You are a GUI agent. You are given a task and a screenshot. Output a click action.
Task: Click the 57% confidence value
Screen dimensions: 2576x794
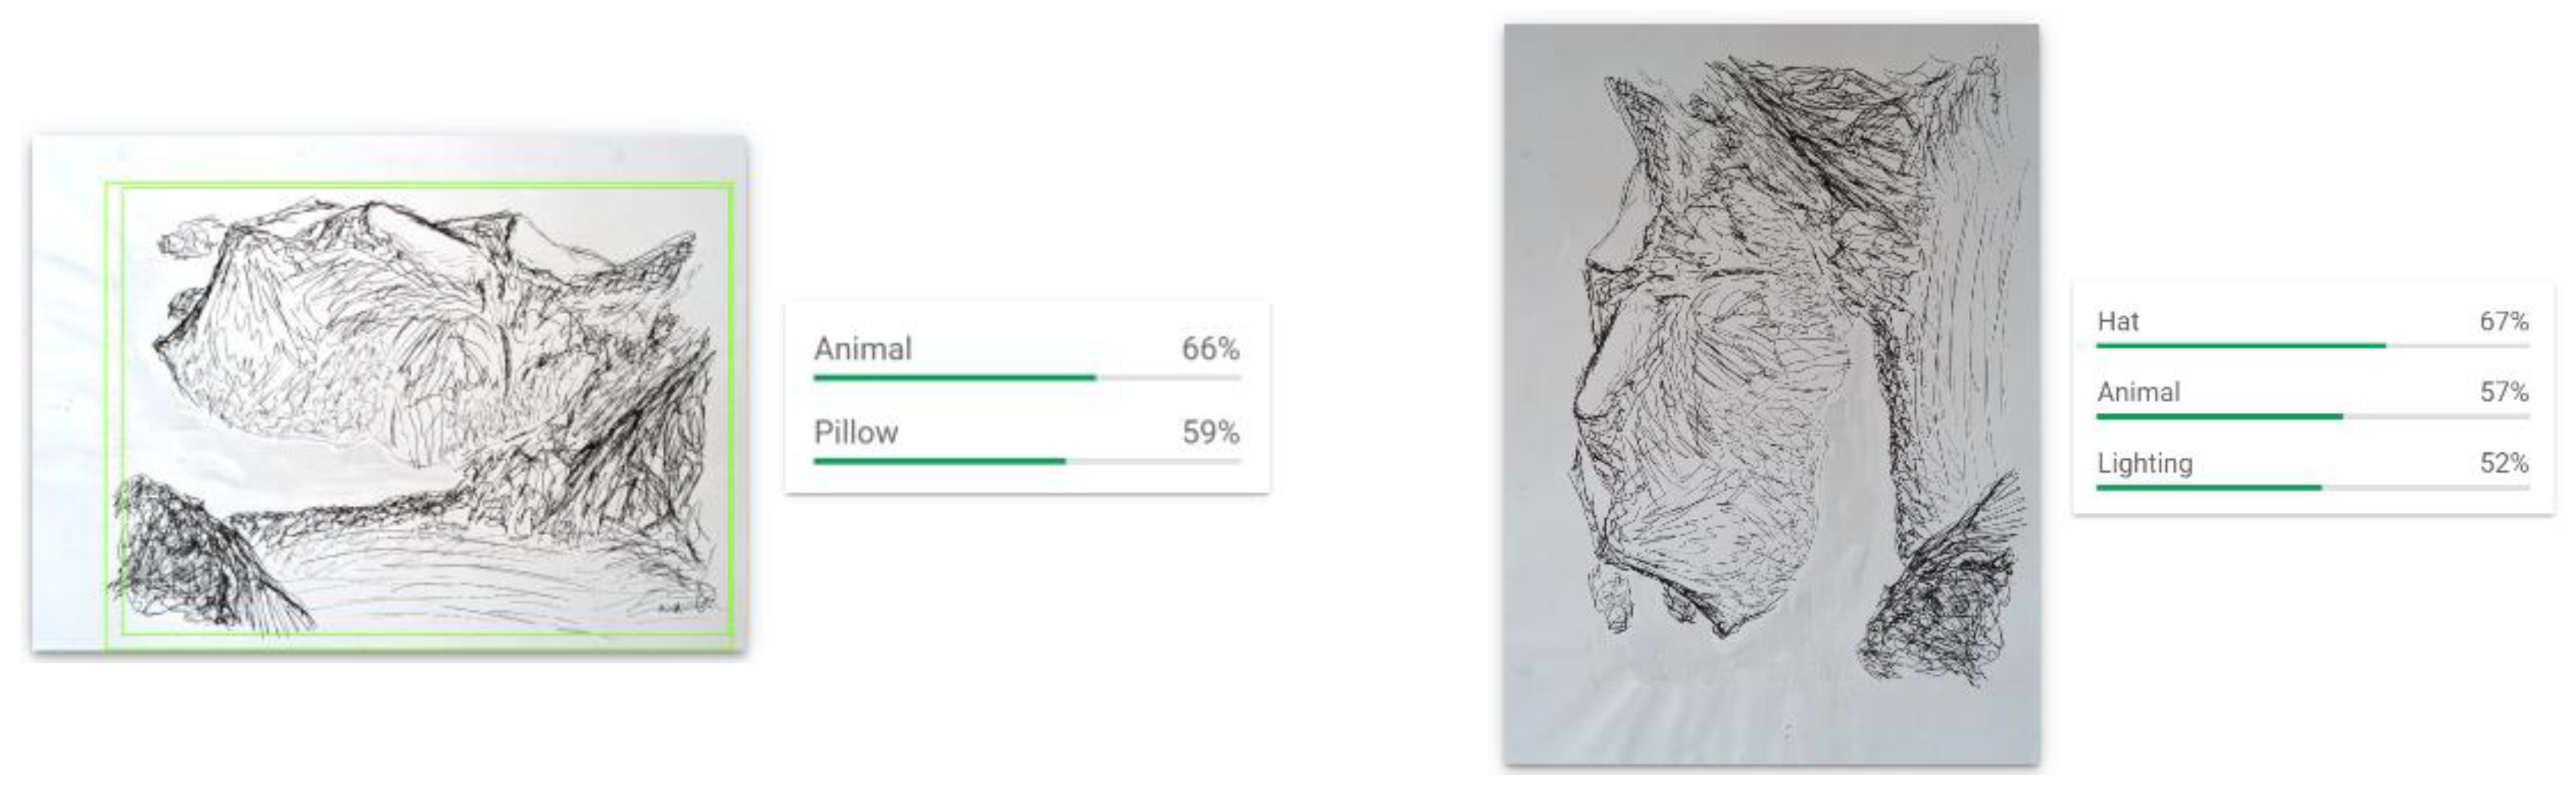[x=2503, y=392]
